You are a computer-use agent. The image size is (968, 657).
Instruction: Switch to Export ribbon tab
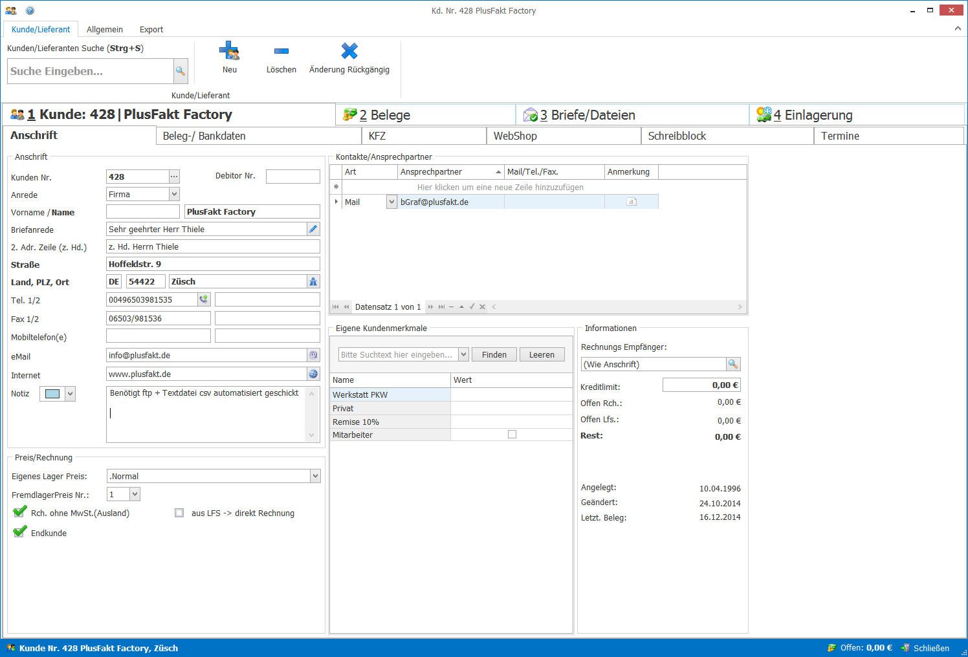tap(151, 29)
